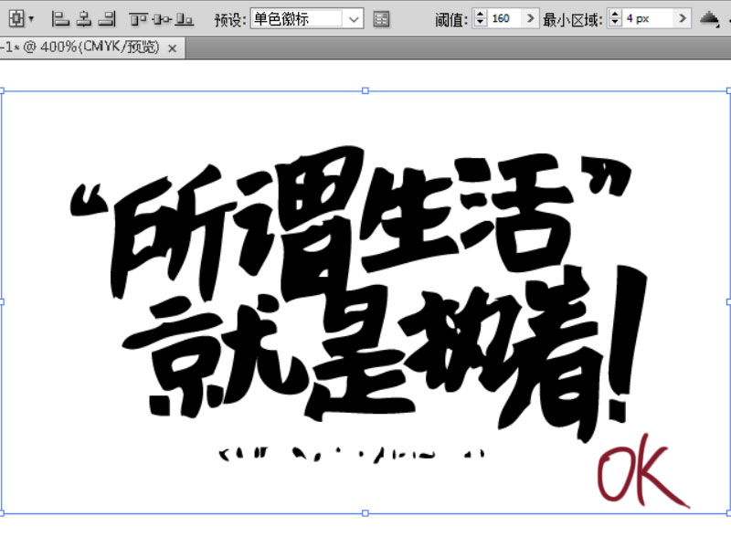Click the 阈值 value field 160
The width and height of the screenshot is (731, 548).
coord(504,18)
